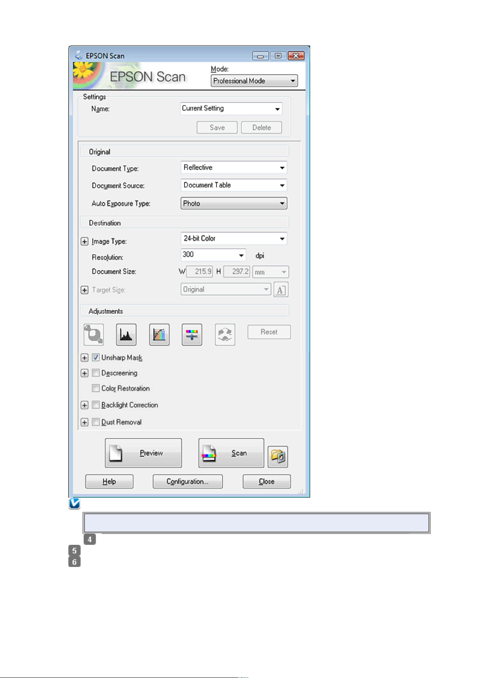Viewport: 479px width, 678px height.
Task: Open the Image Type dropdown
Action: coord(234,239)
